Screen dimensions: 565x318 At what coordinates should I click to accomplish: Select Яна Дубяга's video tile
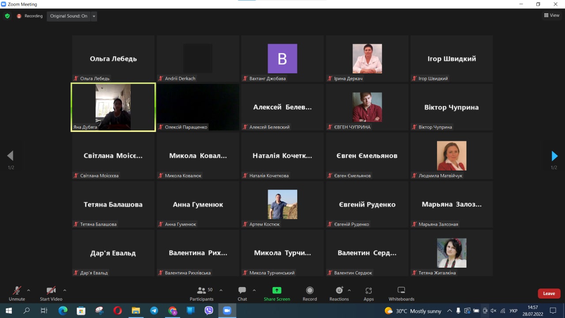point(113,107)
